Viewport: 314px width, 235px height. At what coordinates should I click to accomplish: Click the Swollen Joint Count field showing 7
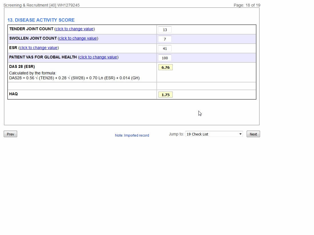click(165, 39)
